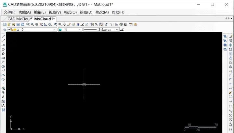
Task: Switch to the CAD.MxCloud tab
Action: coord(19,19)
